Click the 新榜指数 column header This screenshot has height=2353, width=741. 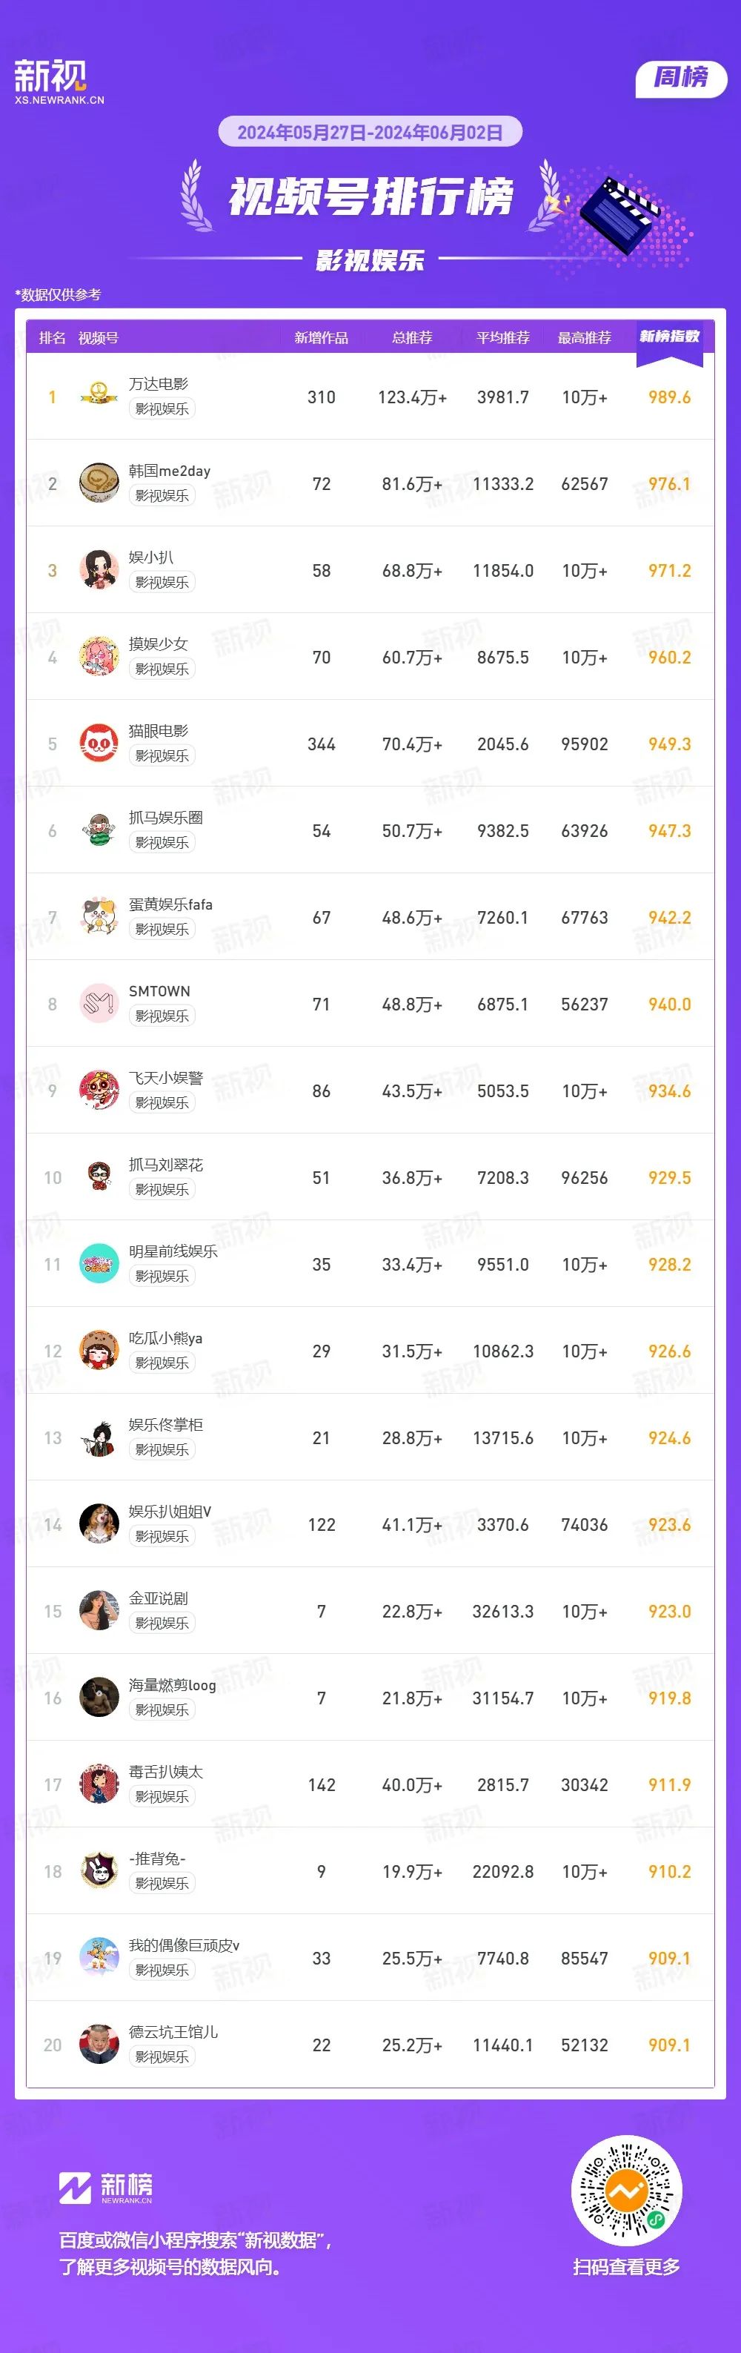pos(669,337)
